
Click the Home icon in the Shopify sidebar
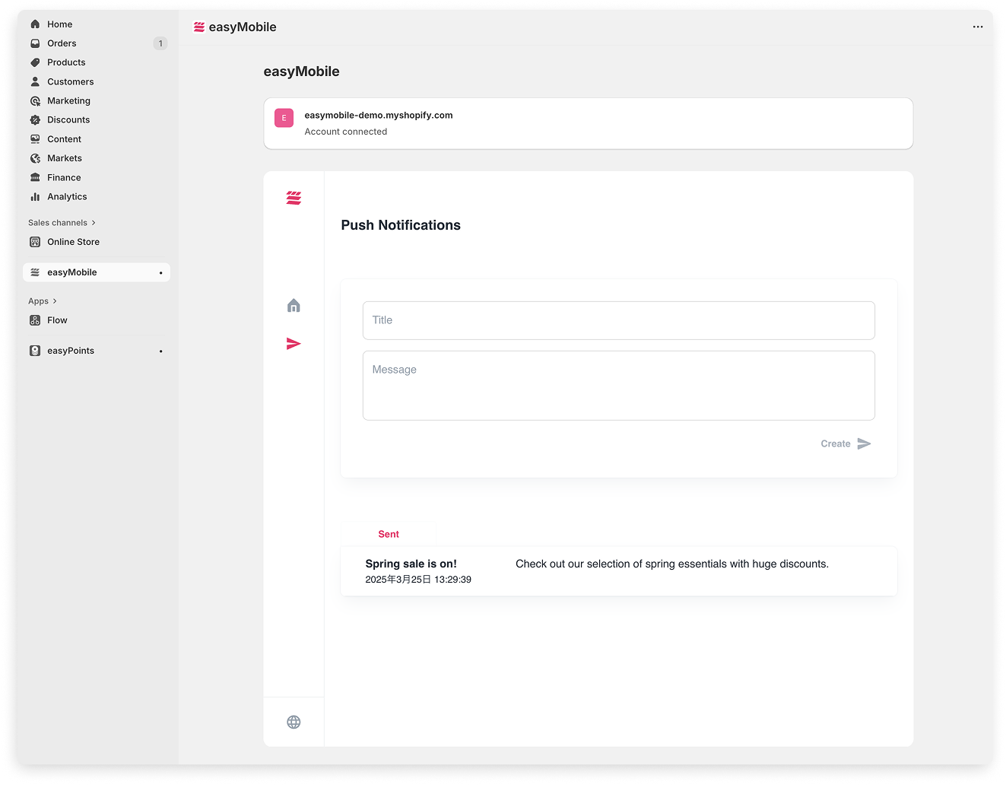(x=35, y=24)
